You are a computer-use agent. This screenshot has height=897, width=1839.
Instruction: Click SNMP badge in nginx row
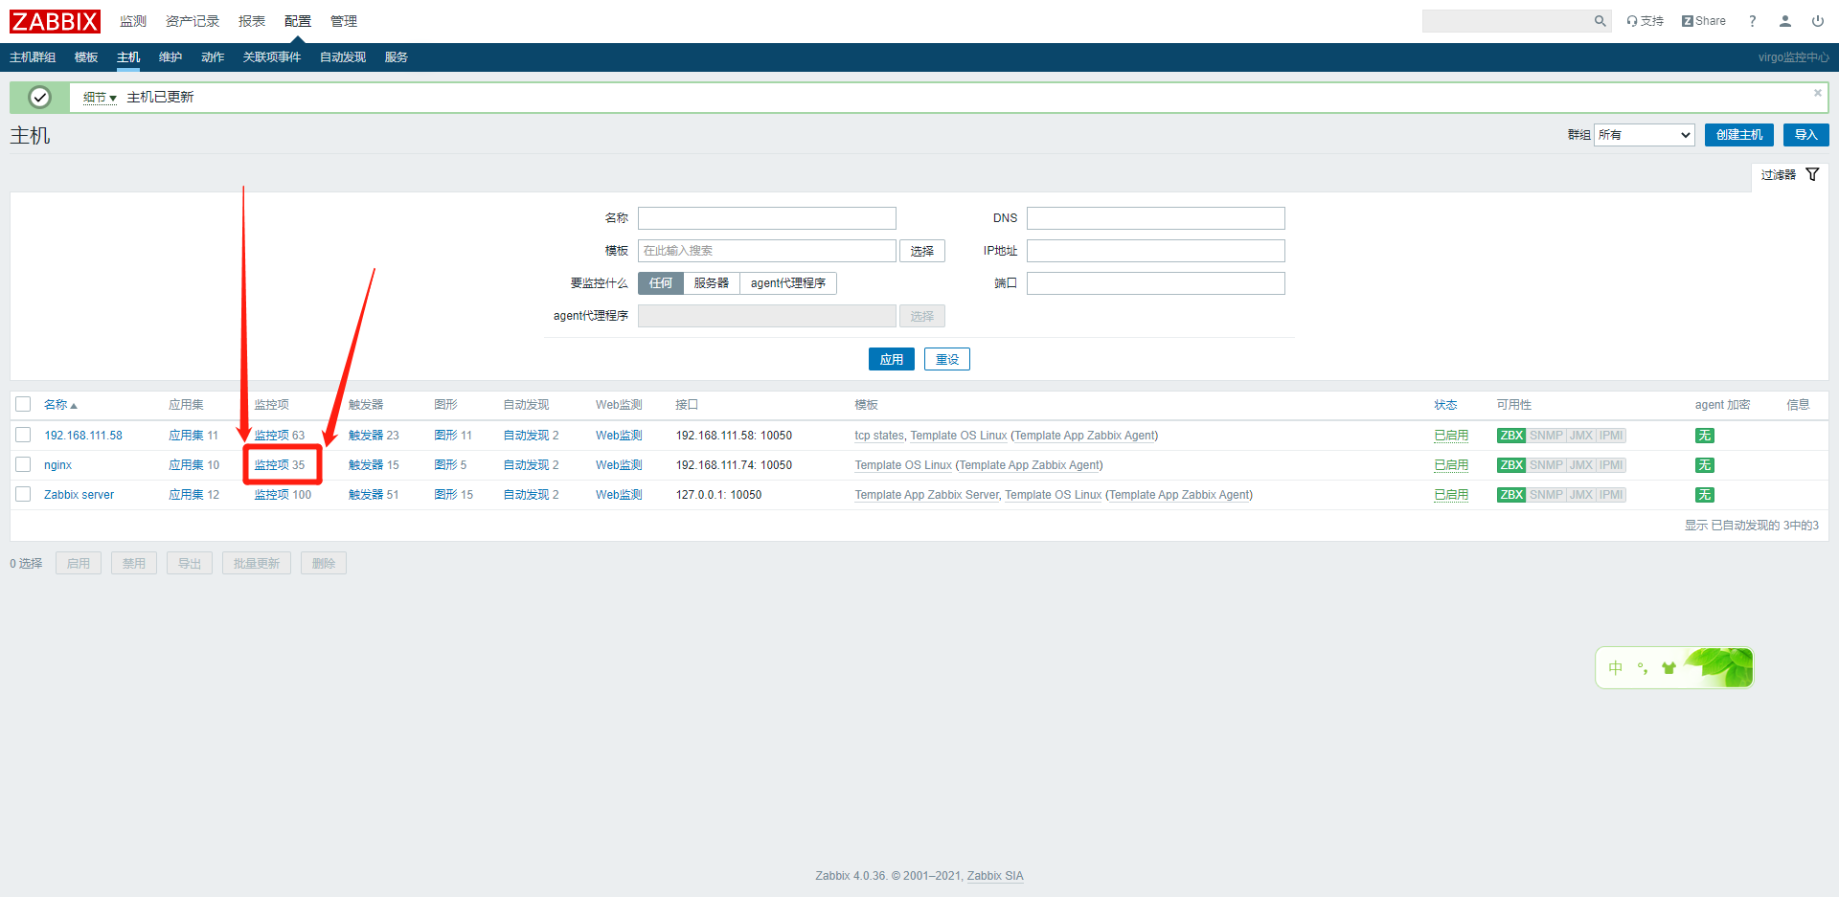[1546, 465]
